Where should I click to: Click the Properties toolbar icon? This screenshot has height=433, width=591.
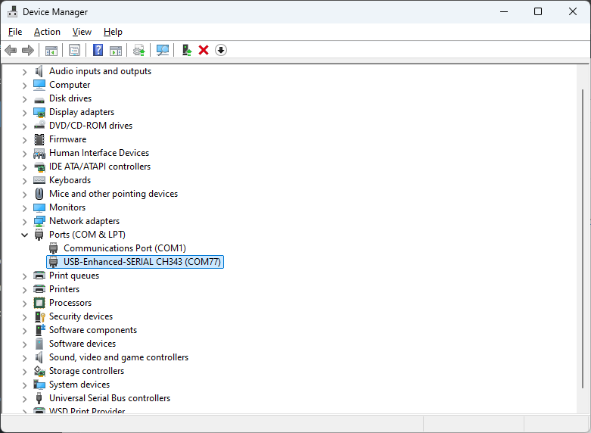coord(75,50)
